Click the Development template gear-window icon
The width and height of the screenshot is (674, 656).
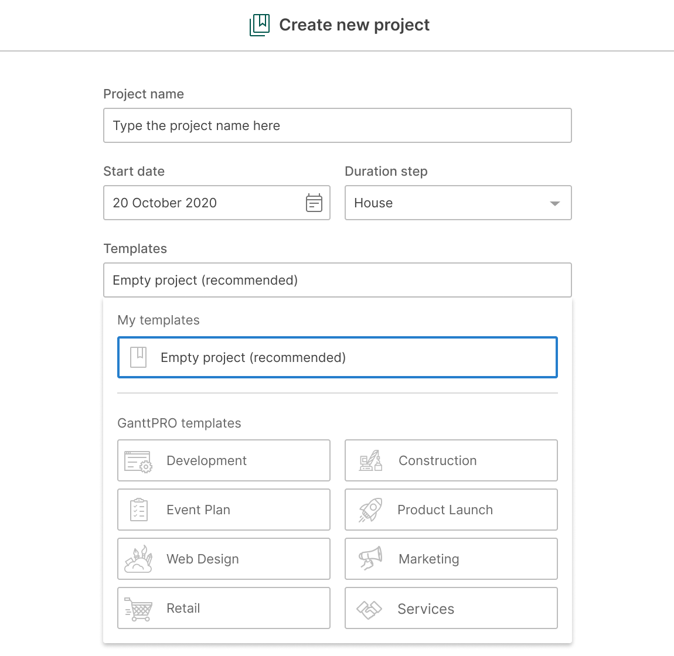[x=138, y=461]
